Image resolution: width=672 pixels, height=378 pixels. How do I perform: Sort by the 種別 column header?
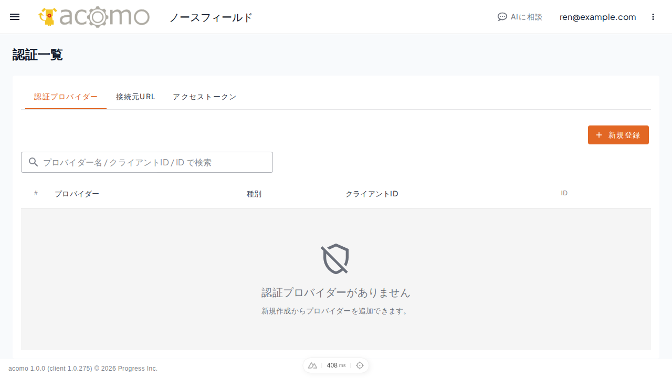[x=254, y=194]
